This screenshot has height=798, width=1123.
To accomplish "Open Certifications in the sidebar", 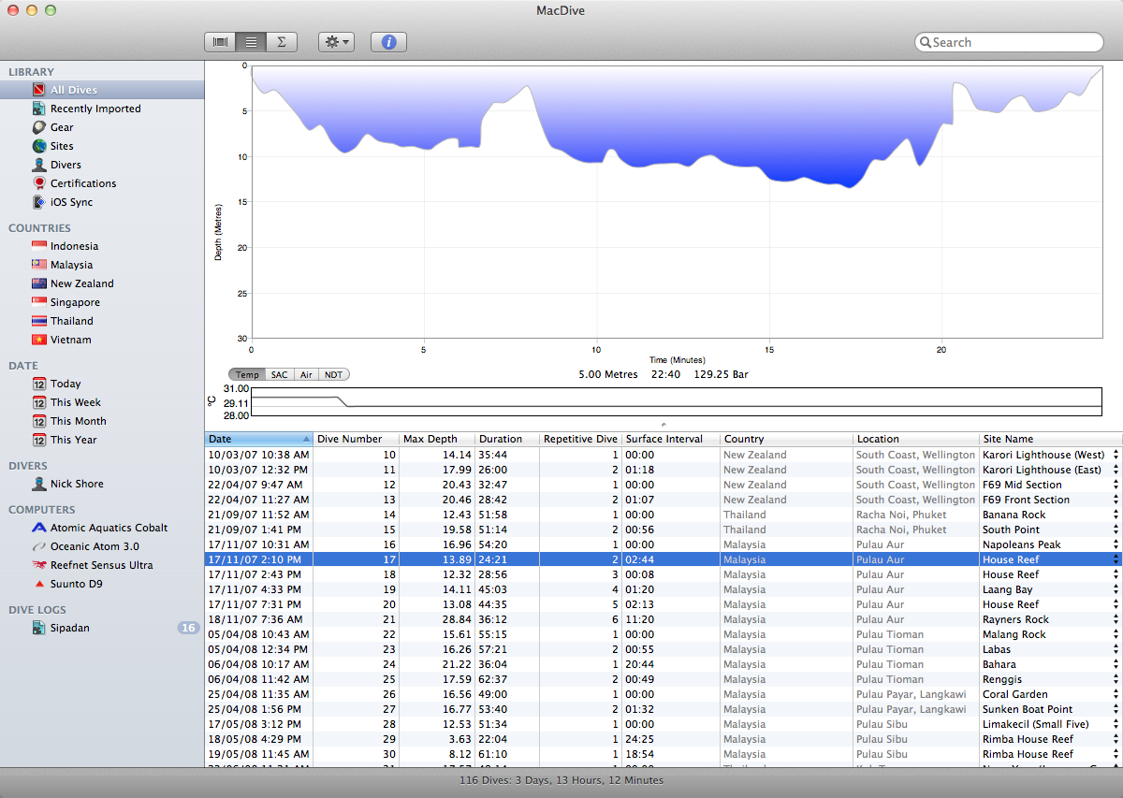I will [83, 183].
